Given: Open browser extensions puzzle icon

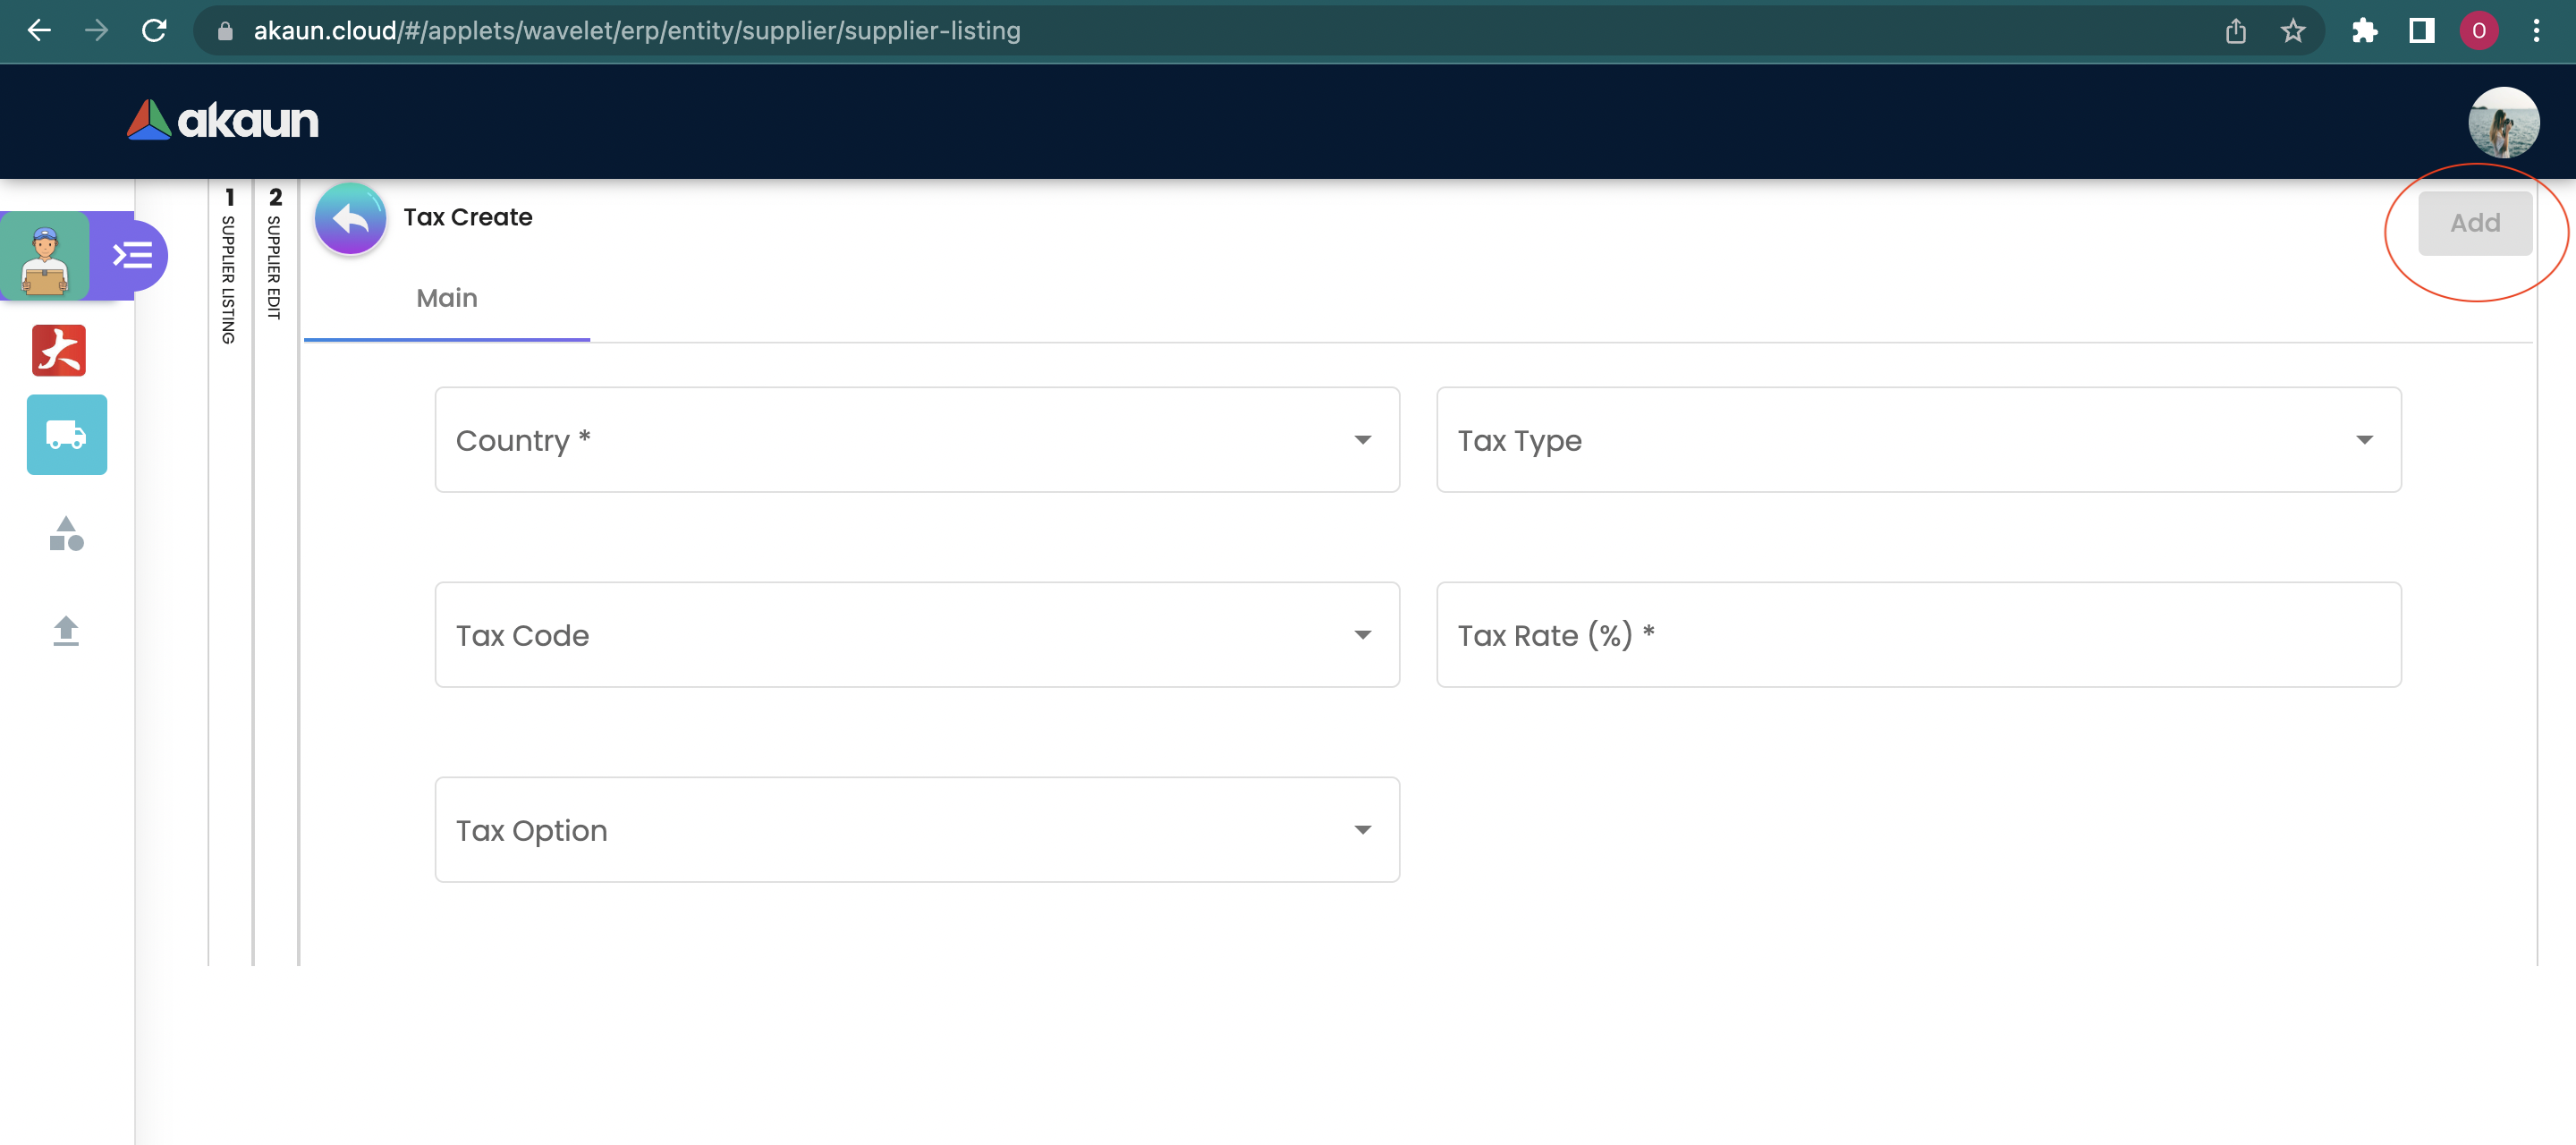Looking at the screenshot, I should [x=2364, y=31].
